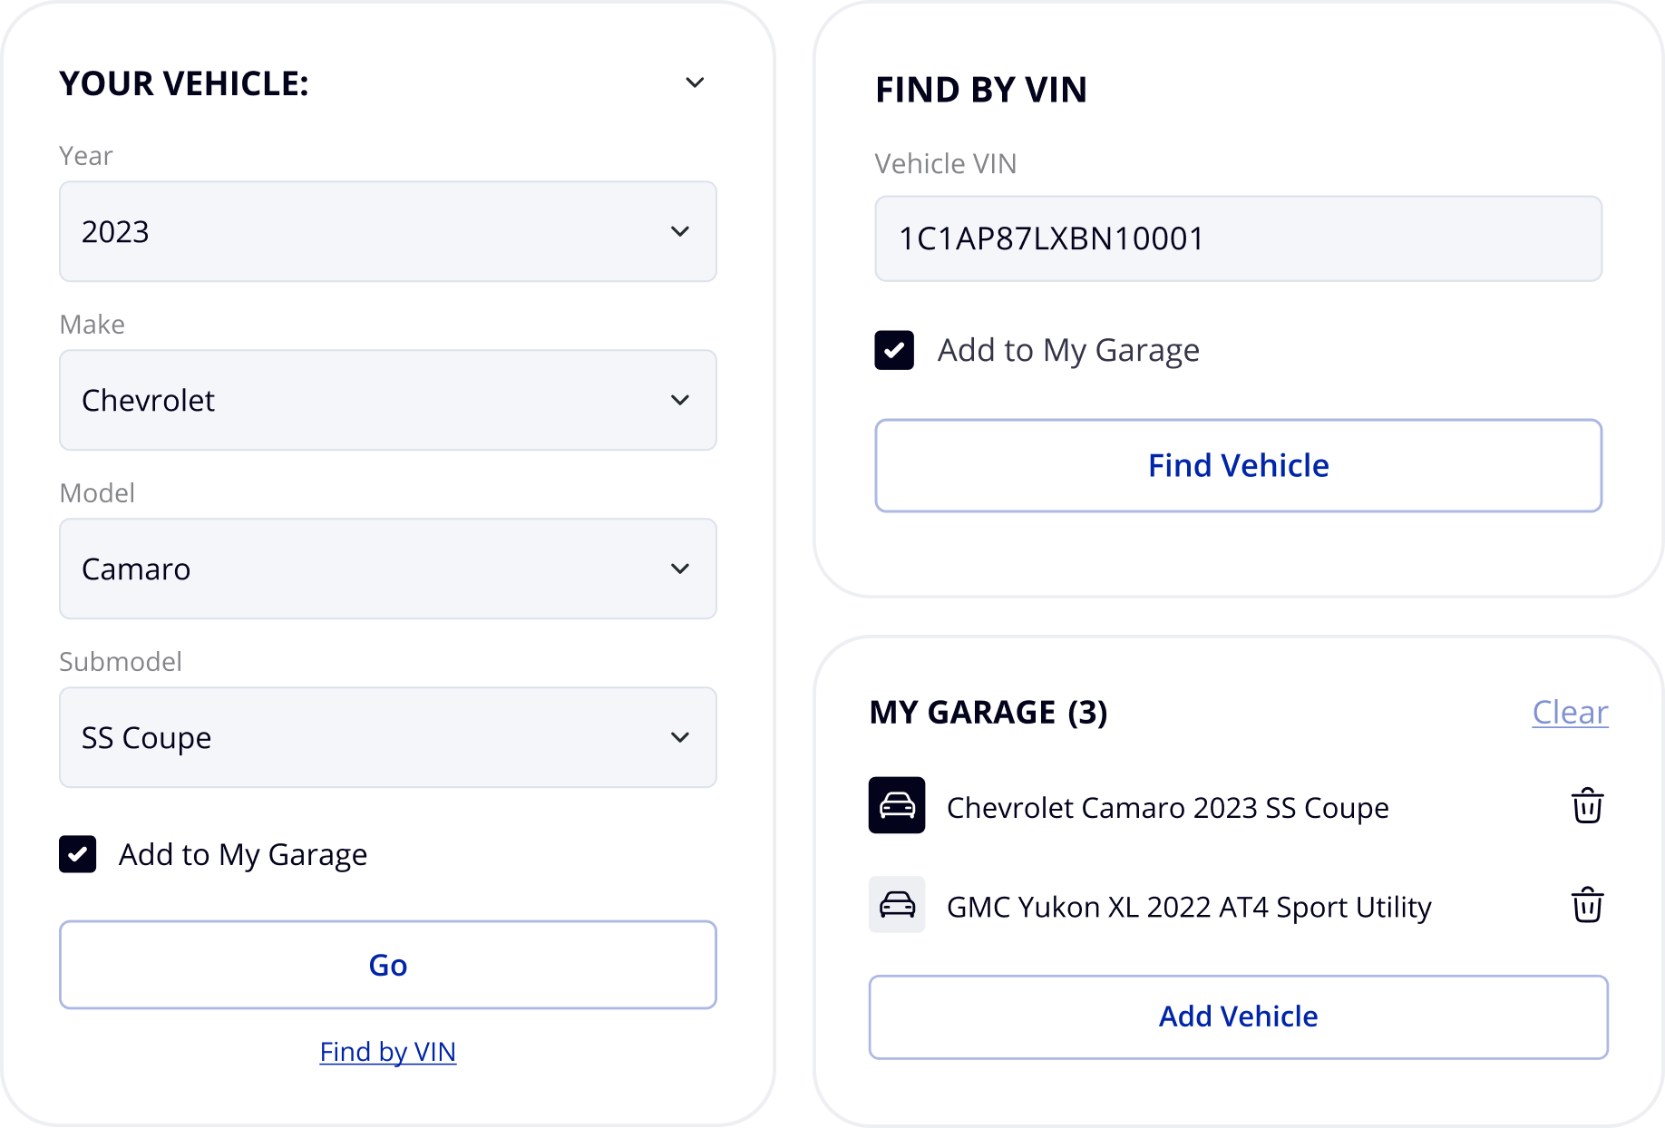Click the Submodel dropdown chevron arrow
This screenshot has width=1665, height=1128.
point(680,737)
